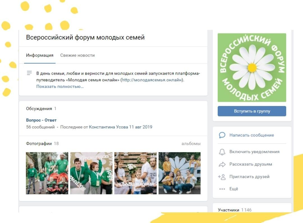303x223 pixels.
Task: Open the Вопрос - Ответ discussion
Action: click(41, 120)
